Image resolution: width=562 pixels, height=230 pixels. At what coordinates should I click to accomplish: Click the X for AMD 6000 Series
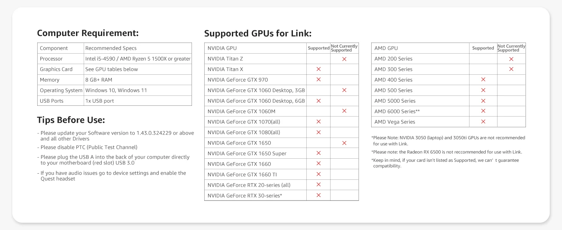click(483, 111)
